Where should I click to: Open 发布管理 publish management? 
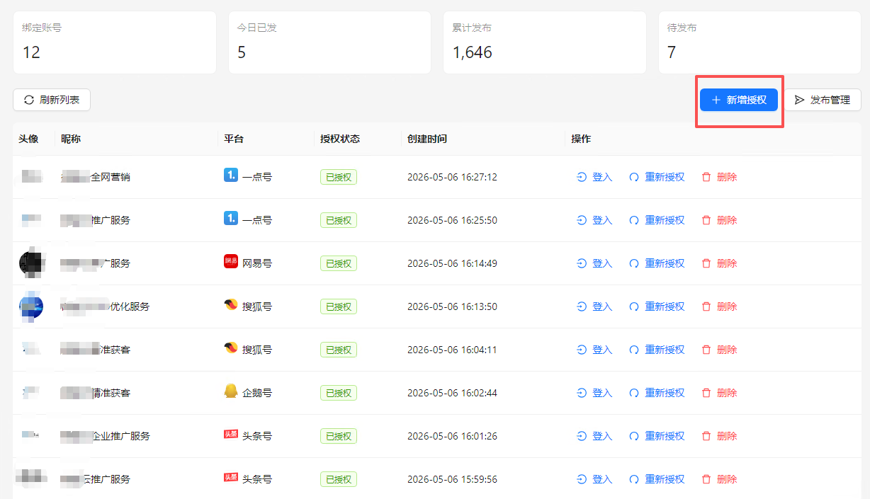[x=822, y=100]
